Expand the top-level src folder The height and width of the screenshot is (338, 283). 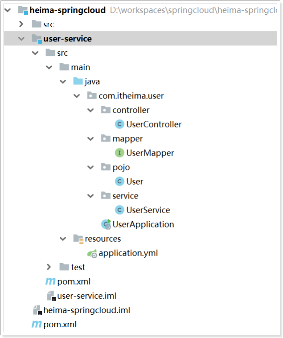point(21,24)
